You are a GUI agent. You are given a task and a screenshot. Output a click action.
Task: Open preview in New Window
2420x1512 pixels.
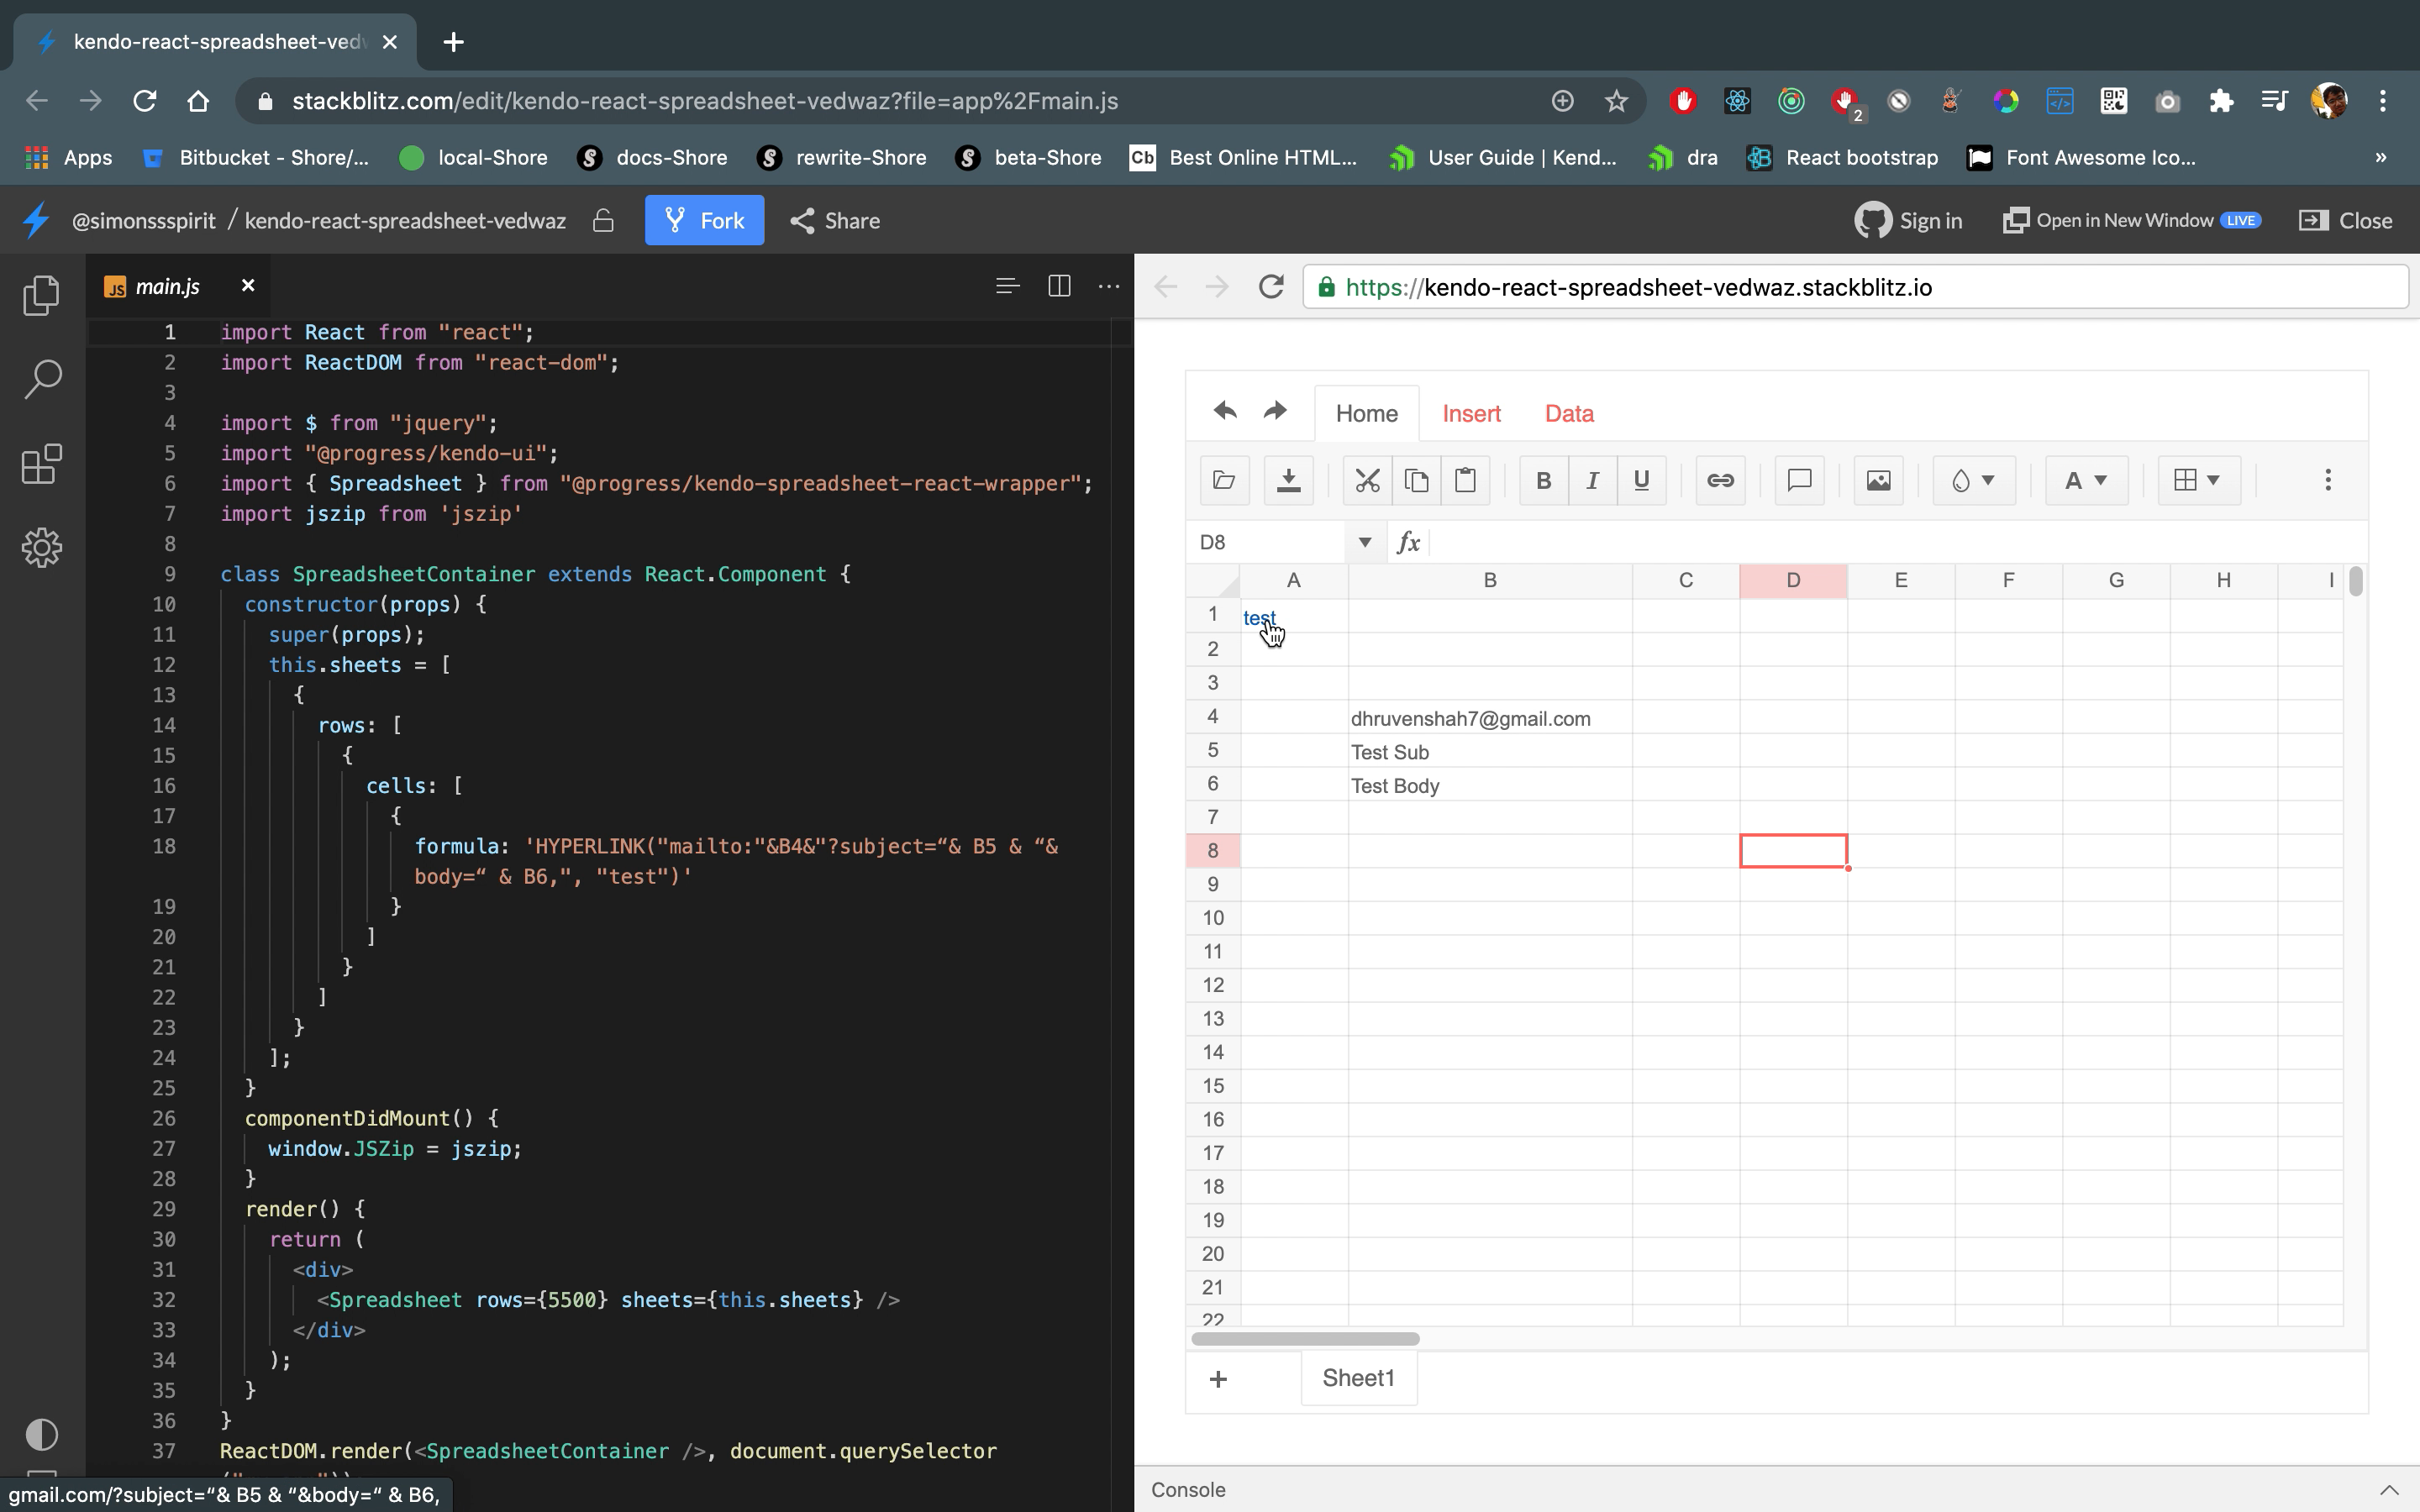(2131, 221)
